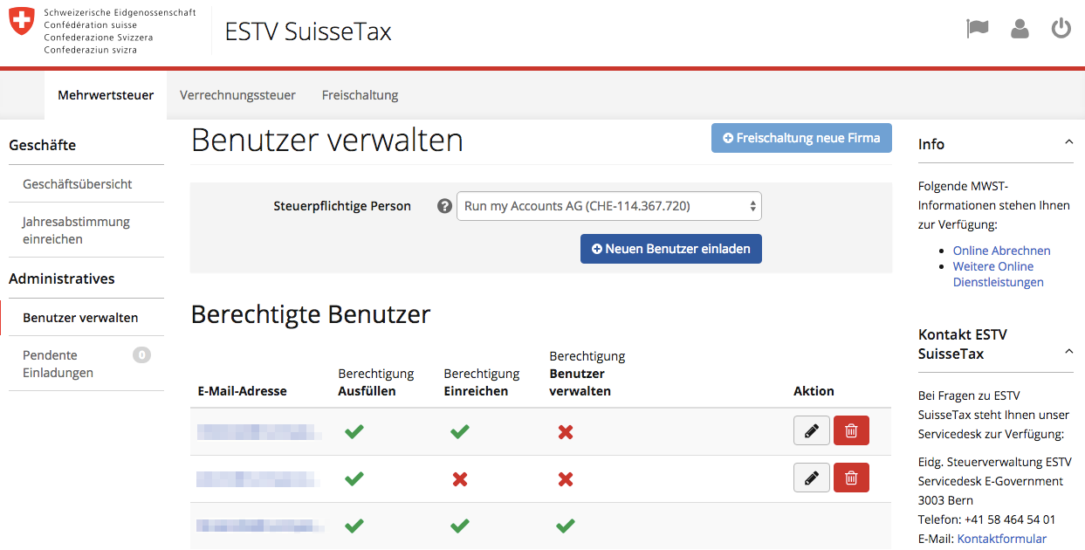This screenshot has height=550, width=1085.
Task: Click the ESTV SuisseTax title
Action: point(308,31)
